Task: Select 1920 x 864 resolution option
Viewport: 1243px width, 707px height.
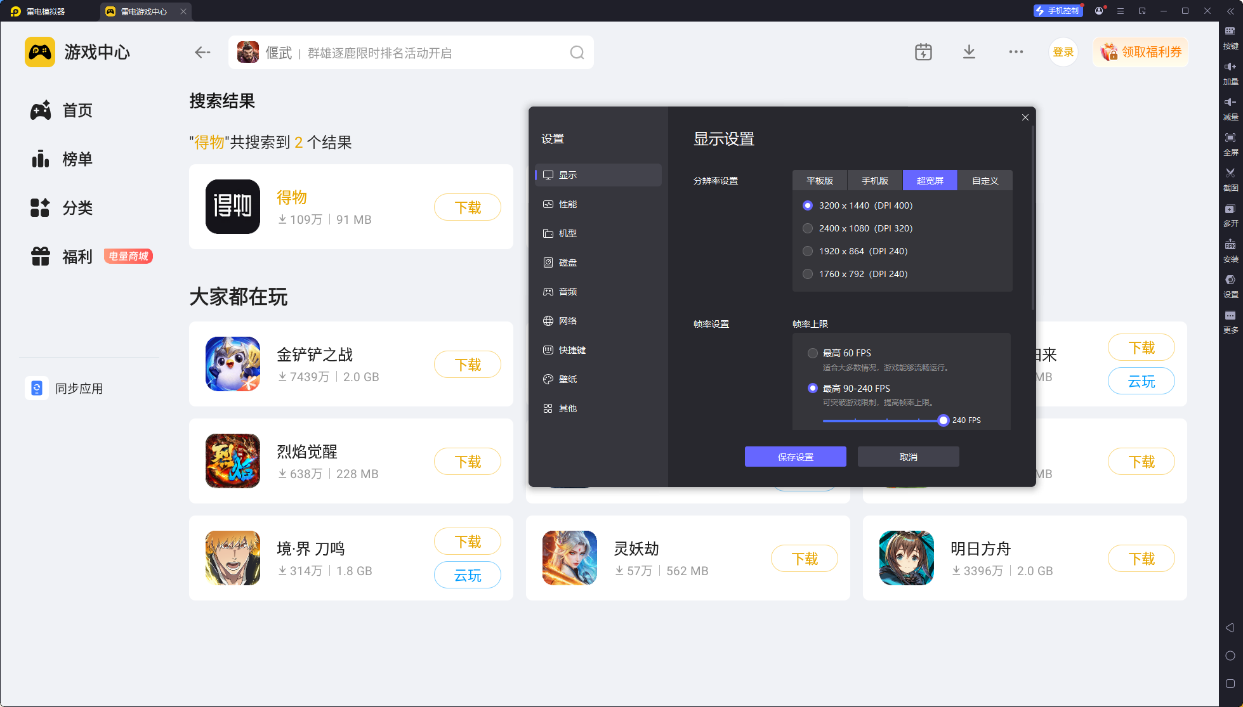Action: [x=808, y=251]
